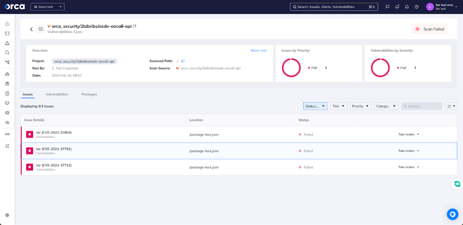This screenshot has width=463, height=225.
Task: Open the database cylinder icon in sidebar
Action: point(7,112)
